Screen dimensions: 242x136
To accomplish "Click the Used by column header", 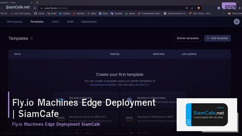I will [115, 54].
